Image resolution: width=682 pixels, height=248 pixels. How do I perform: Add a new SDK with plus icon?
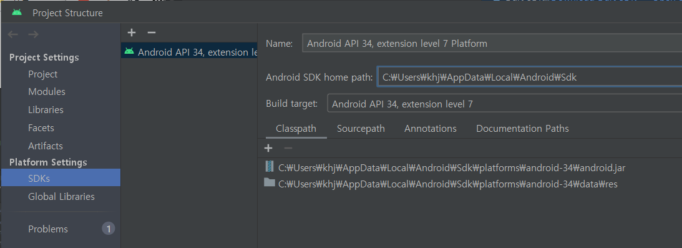(132, 32)
